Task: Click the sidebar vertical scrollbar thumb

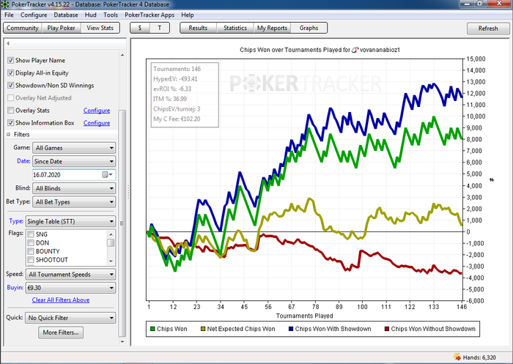Action: [x=122, y=223]
